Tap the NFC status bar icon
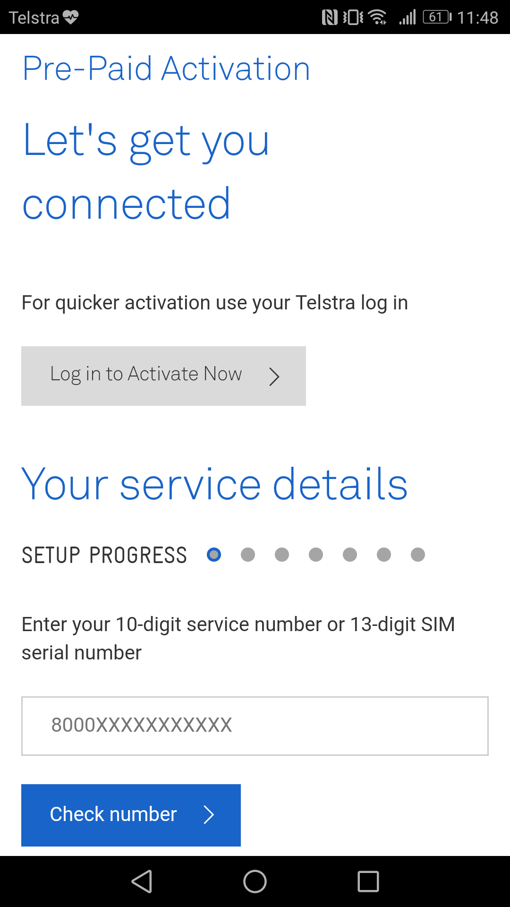The image size is (510, 907). click(330, 17)
